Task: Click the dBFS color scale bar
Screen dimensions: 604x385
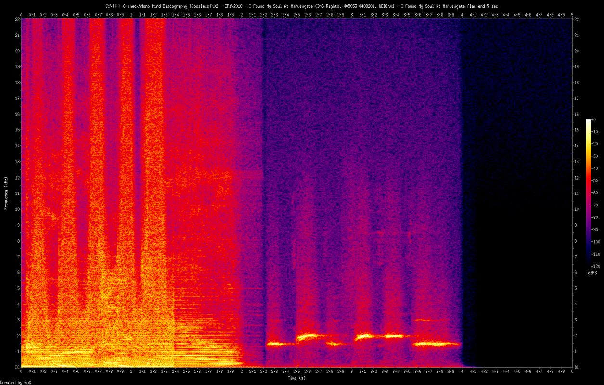Action: pyautogui.click(x=588, y=192)
